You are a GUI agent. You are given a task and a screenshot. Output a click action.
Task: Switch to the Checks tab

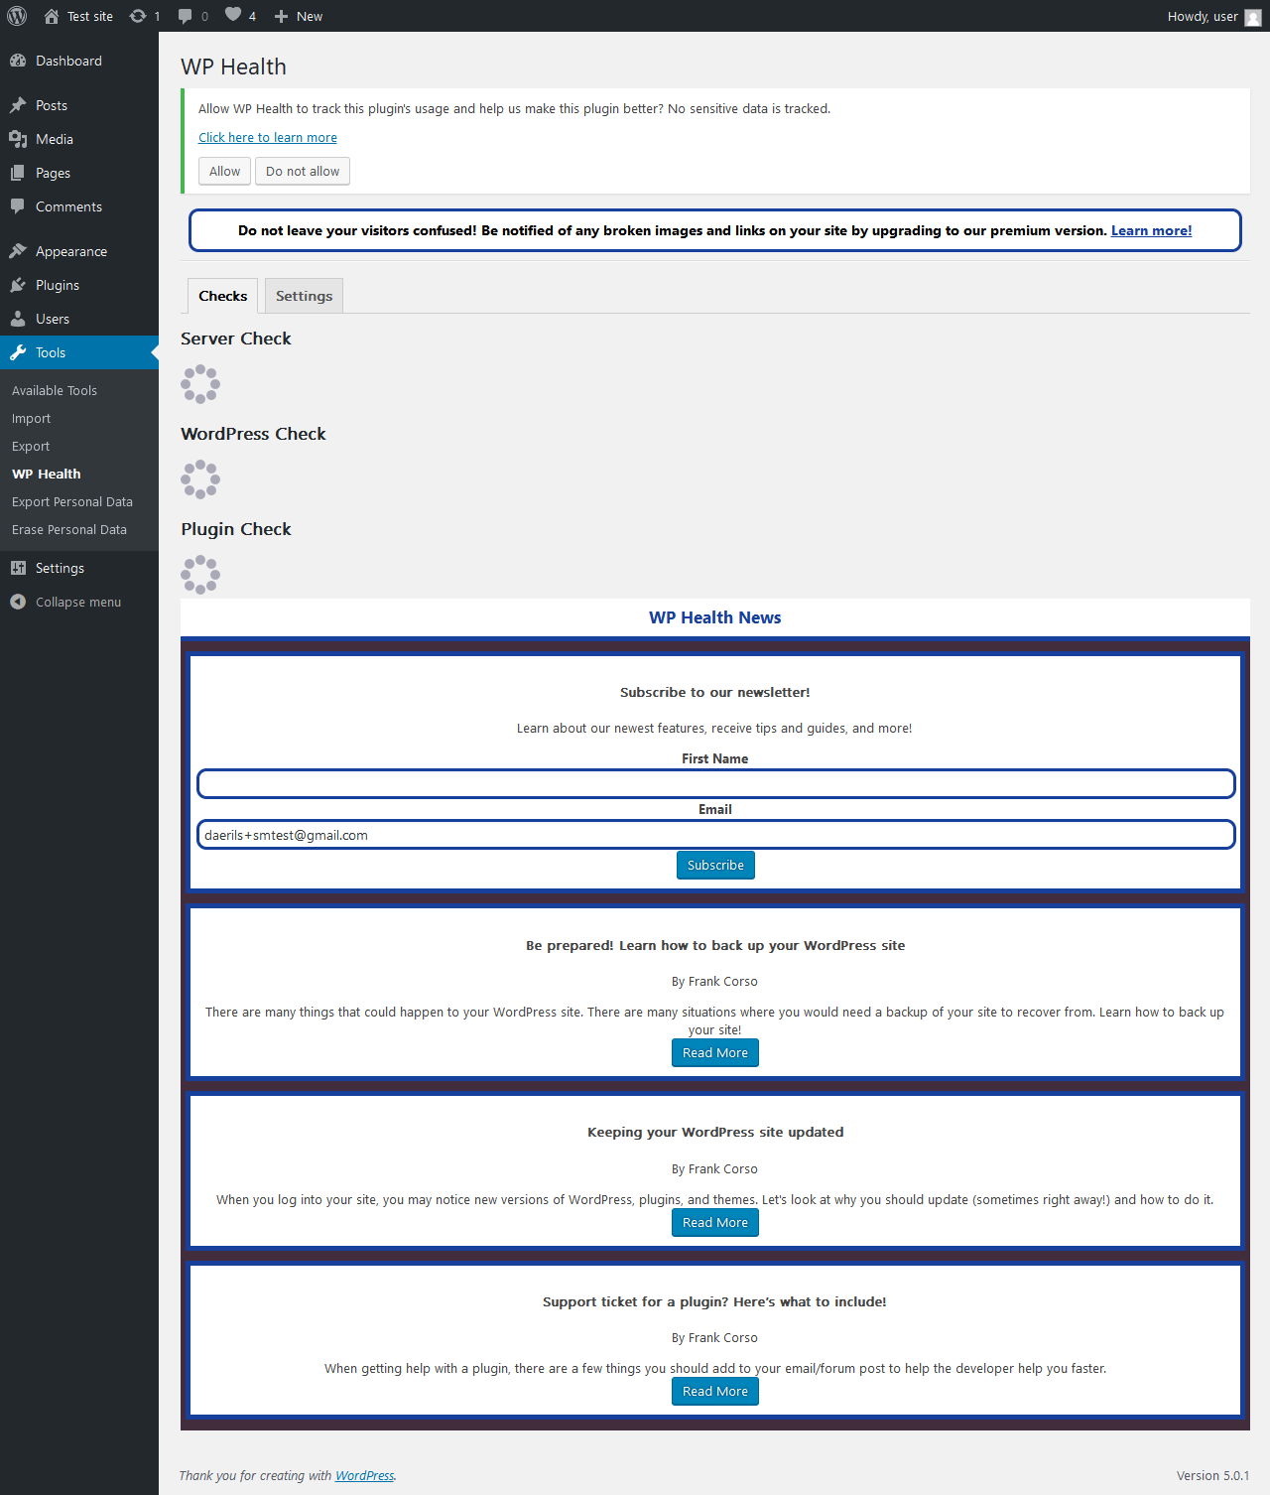223,296
